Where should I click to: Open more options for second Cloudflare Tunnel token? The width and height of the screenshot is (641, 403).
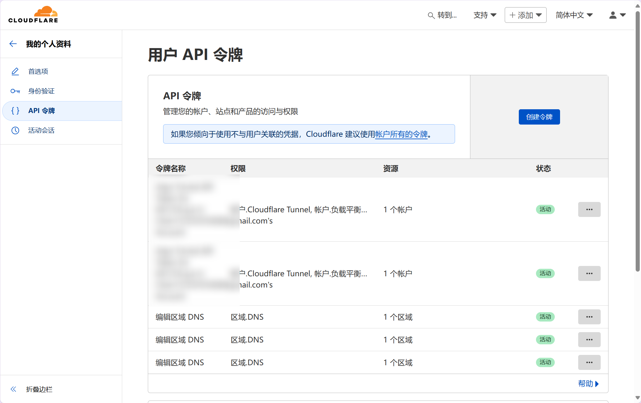[x=589, y=273]
